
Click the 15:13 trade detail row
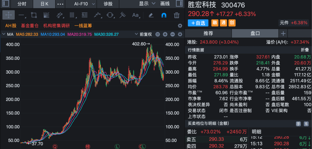[x=281, y=144]
